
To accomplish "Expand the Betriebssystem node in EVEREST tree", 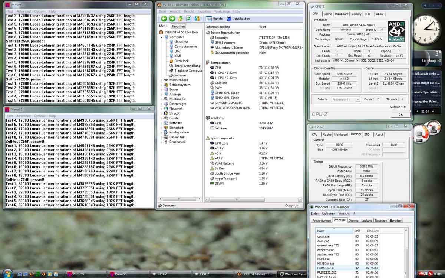I will point(162,85).
